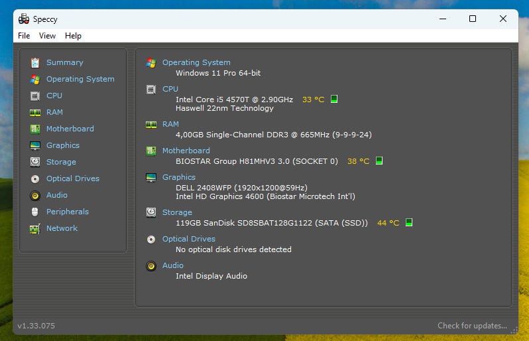Click the green motherboard temperature indicator icon
This screenshot has height=341, width=529.
tap(379, 161)
